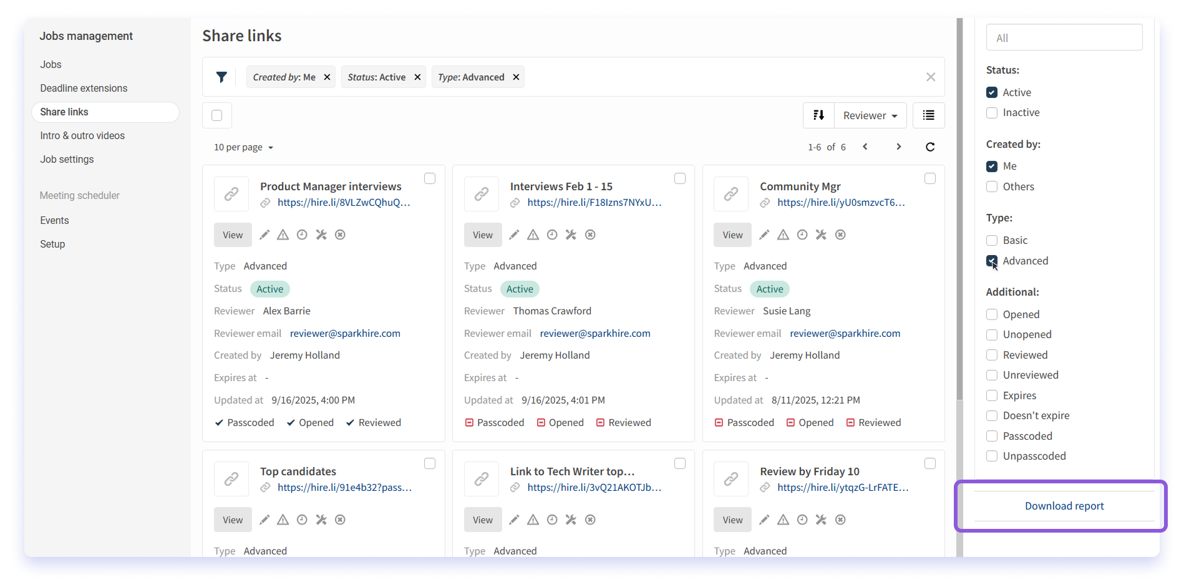The image size is (1184, 585).
Task: Check the Opened additional filter
Action: click(x=992, y=314)
